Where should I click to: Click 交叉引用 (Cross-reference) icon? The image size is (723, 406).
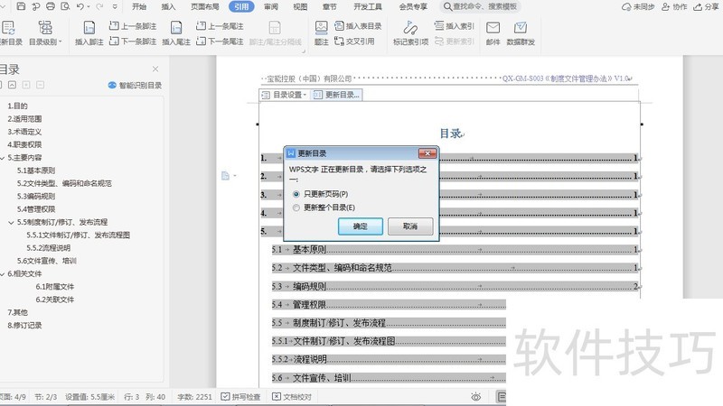[x=354, y=42]
